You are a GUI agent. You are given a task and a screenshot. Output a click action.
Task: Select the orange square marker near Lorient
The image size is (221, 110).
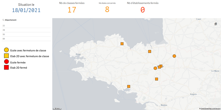pos(128,86)
